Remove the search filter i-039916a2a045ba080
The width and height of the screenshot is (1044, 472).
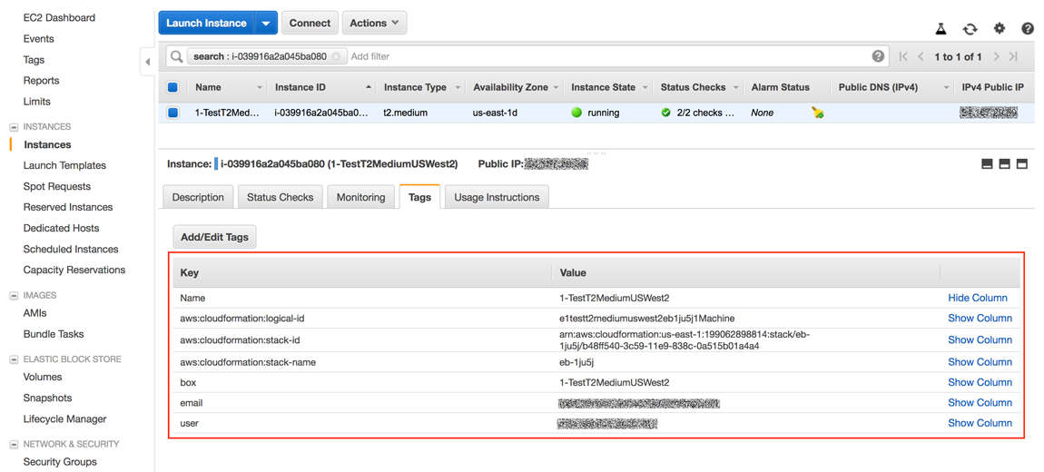336,56
